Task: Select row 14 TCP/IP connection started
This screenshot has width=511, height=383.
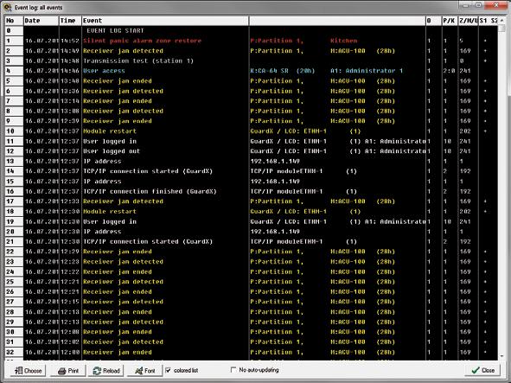Action: (252, 171)
